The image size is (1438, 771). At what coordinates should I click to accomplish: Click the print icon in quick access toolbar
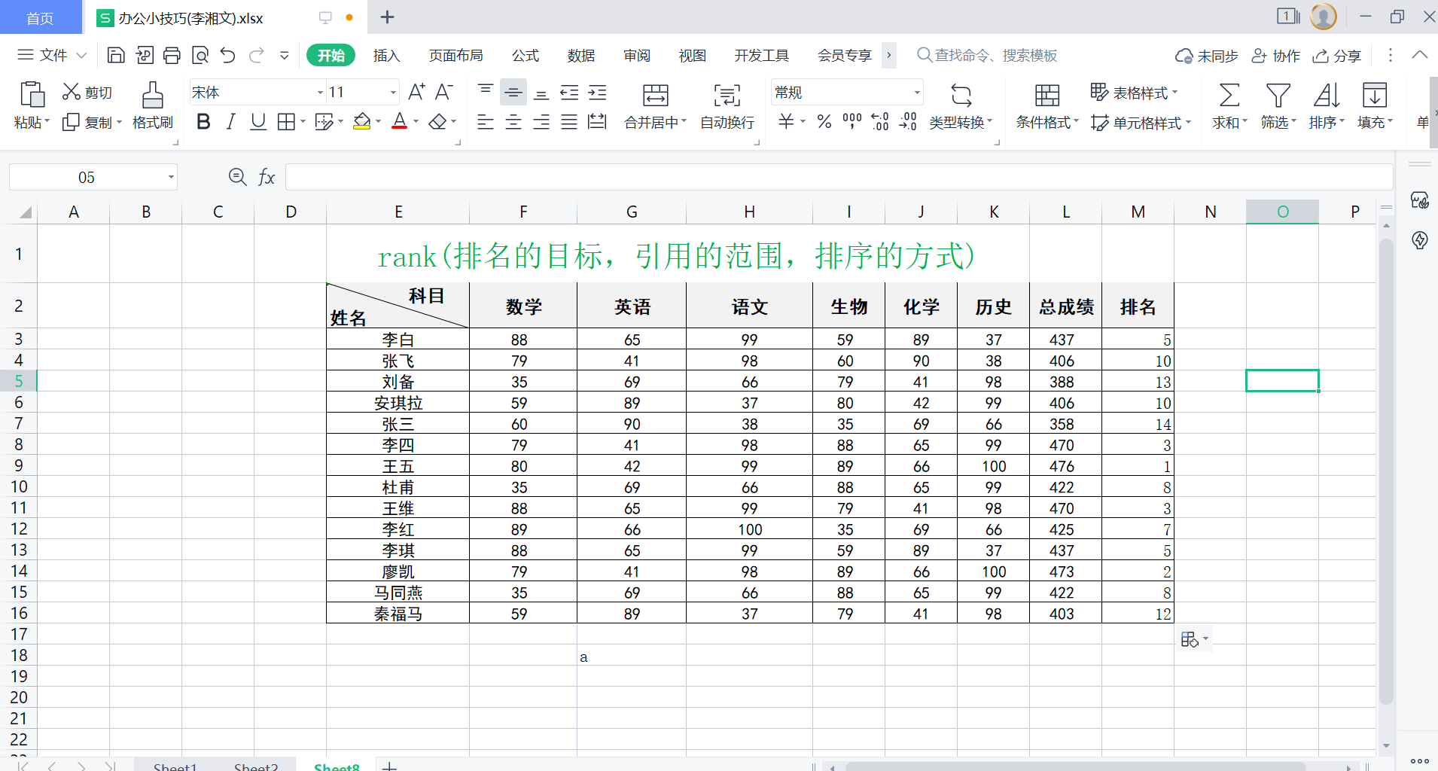click(x=172, y=55)
